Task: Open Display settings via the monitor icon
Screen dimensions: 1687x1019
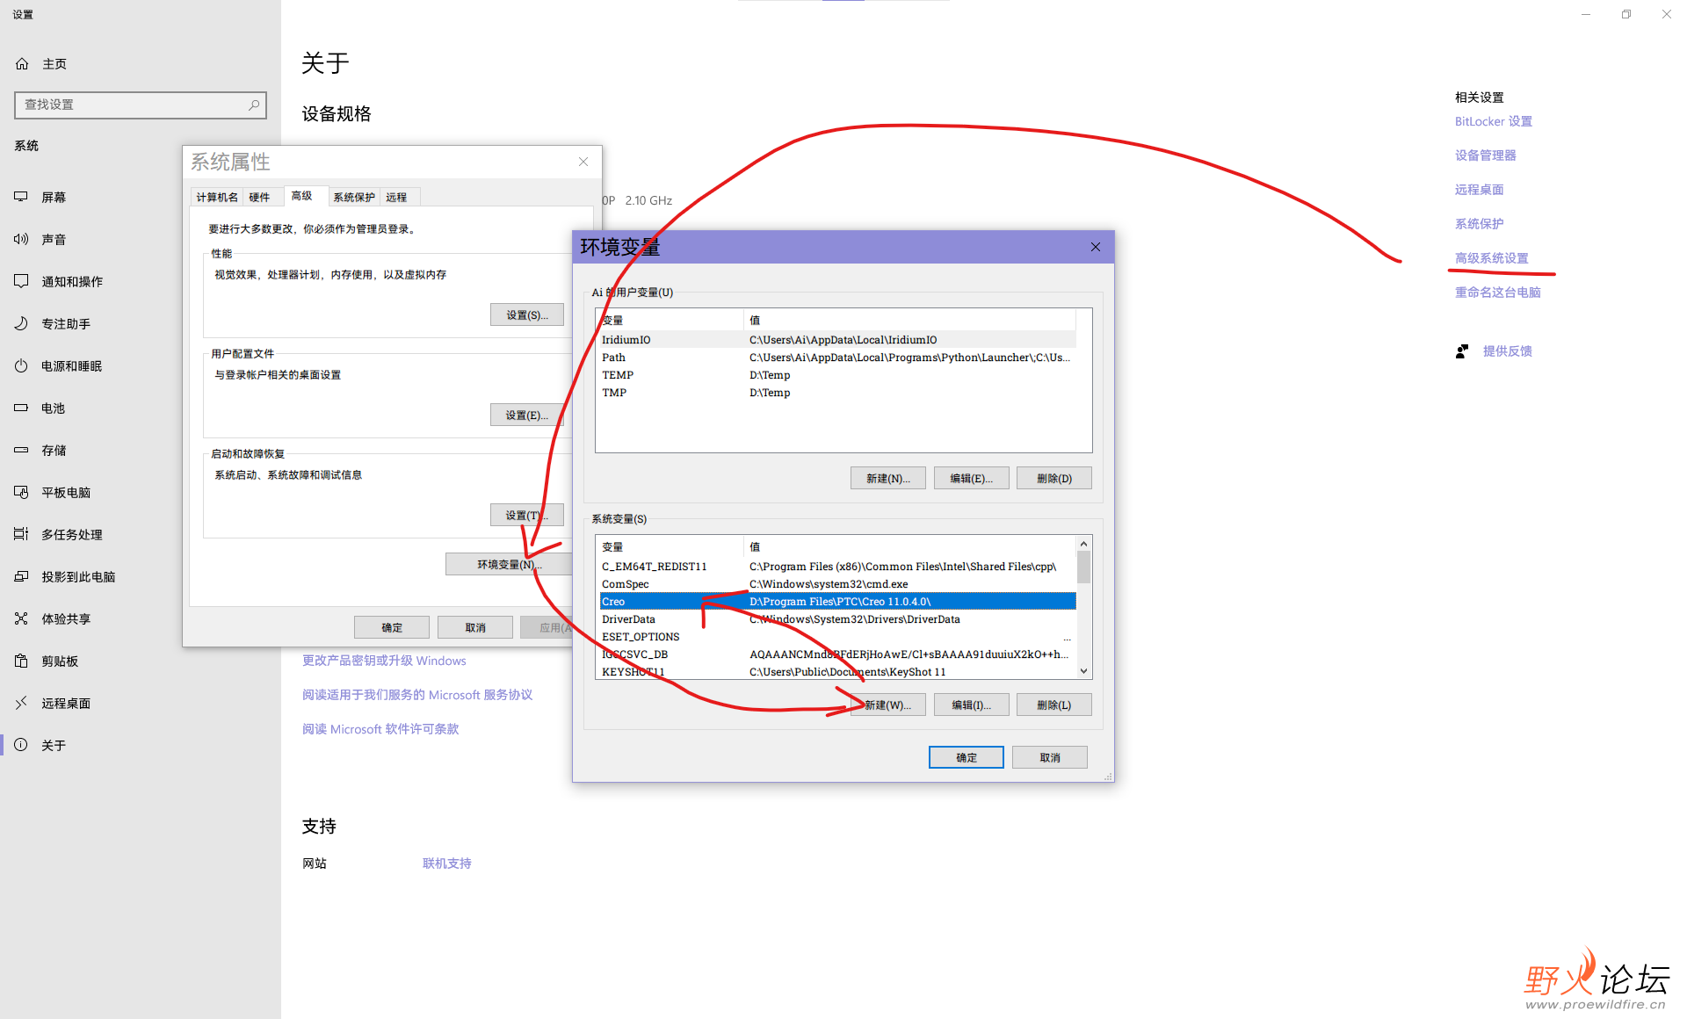Action: 21,197
